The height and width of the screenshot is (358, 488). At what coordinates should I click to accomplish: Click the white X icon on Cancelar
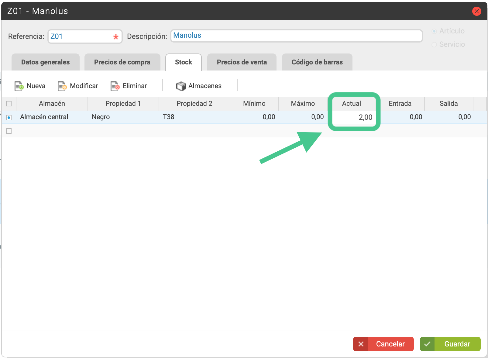click(361, 344)
